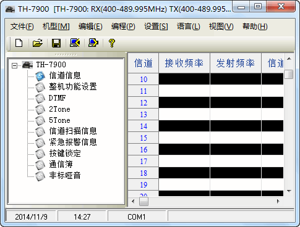Click the Read from radio icon
300x227 pixels.
pyautogui.click(x=75, y=43)
